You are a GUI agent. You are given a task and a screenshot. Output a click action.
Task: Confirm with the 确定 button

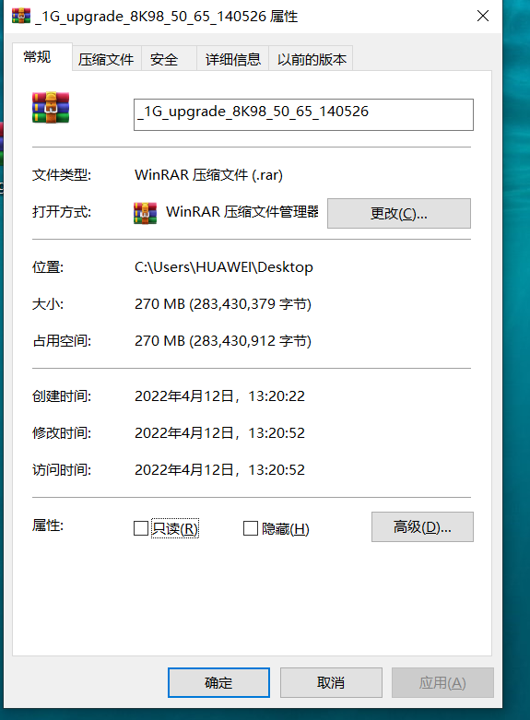(218, 683)
